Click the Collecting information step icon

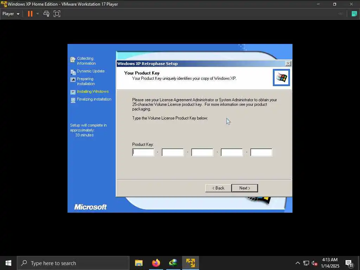pyautogui.click(x=73, y=60)
